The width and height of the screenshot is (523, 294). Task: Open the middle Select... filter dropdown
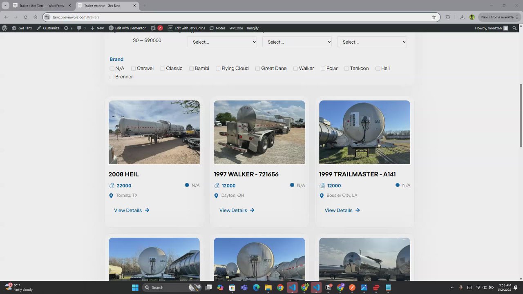pyautogui.click(x=297, y=42)
